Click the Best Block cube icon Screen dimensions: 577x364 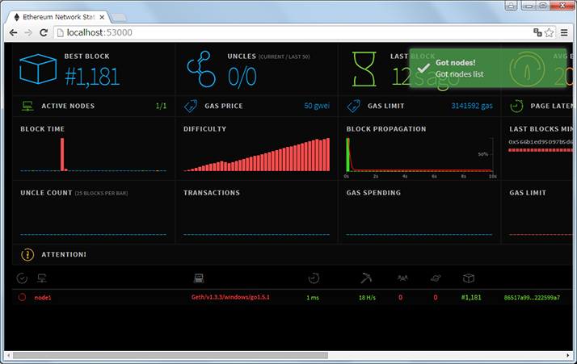pos(39,71)
